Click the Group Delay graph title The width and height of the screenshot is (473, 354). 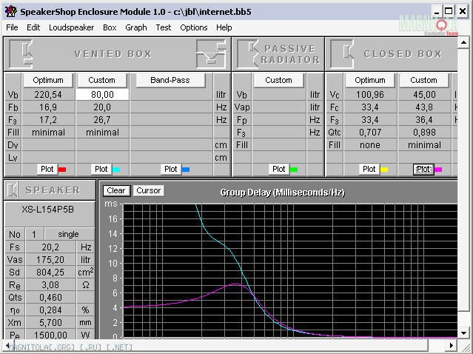point(282,193)
